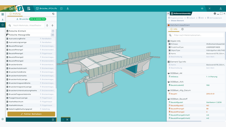Click the IFC 4 ADD2 TC1 badge
226x127 pixels.
click(x=38, y=19)
